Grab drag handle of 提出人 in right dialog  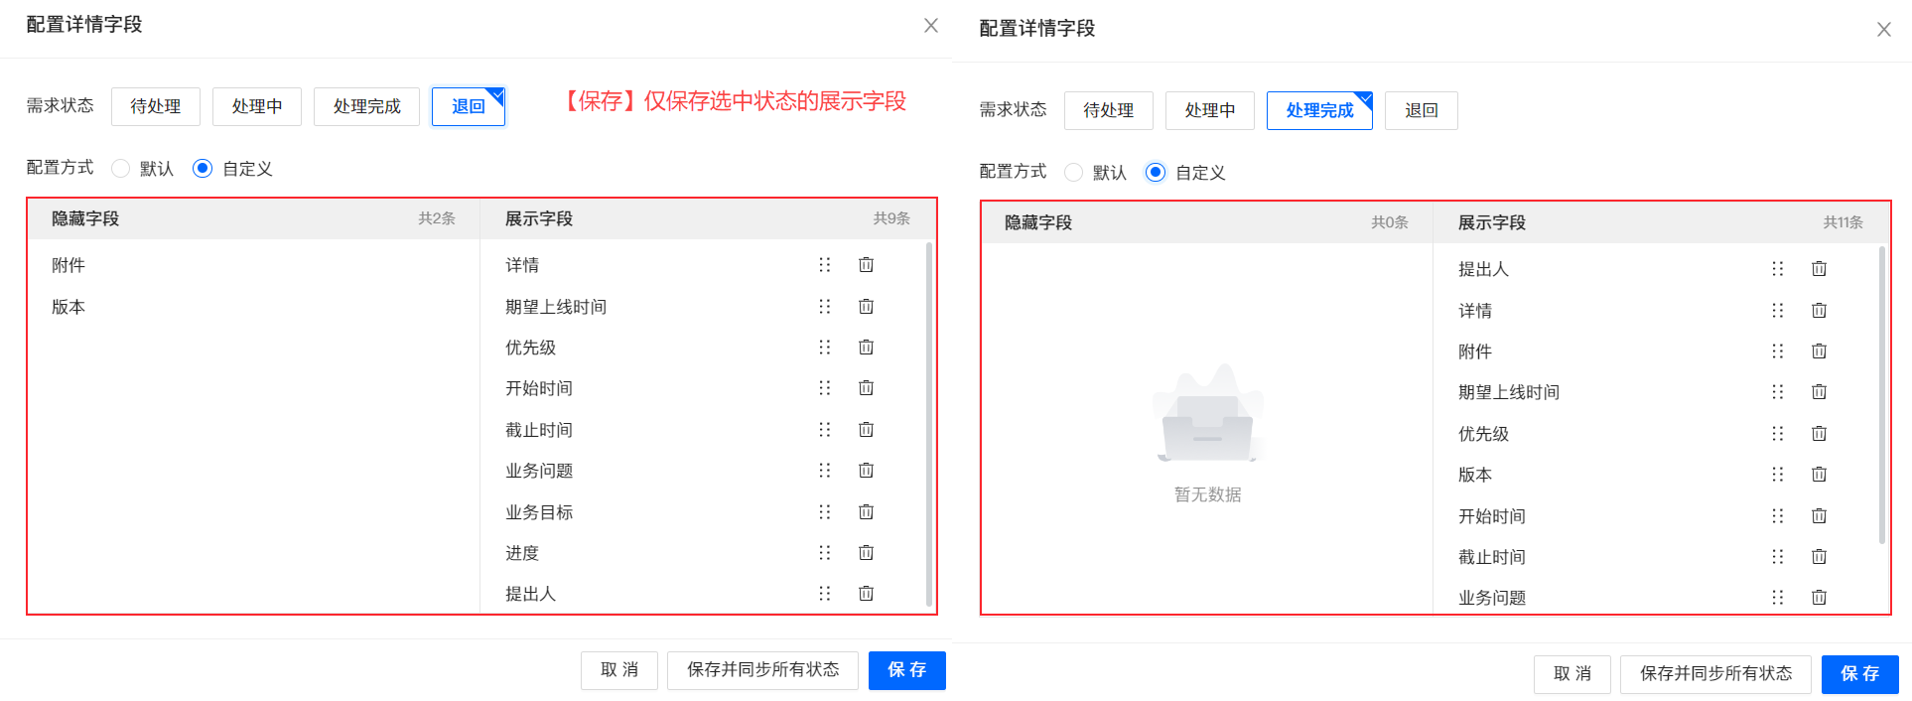tap(1777, 269)
